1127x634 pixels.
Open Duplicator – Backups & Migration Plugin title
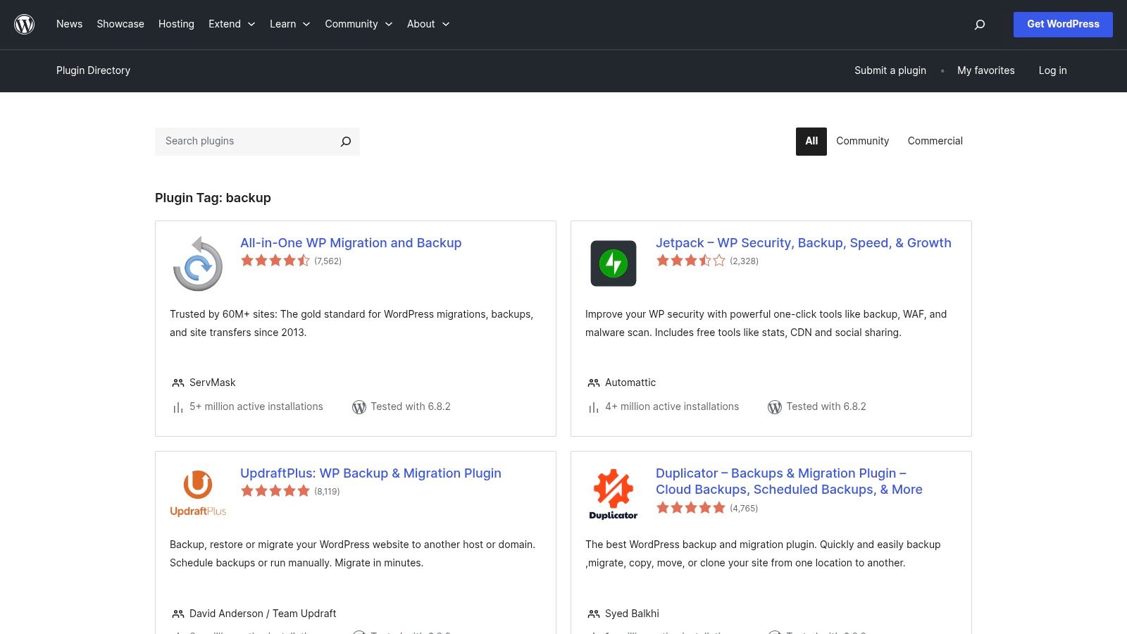(789, 482)
